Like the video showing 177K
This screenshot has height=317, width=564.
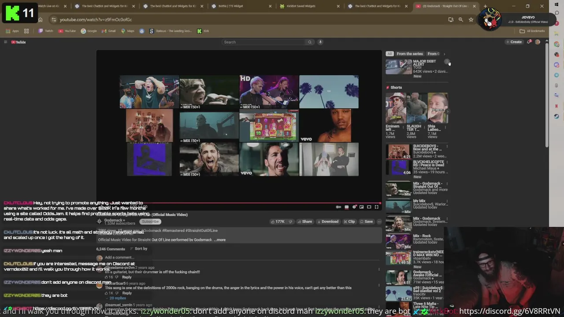[278, 221]
